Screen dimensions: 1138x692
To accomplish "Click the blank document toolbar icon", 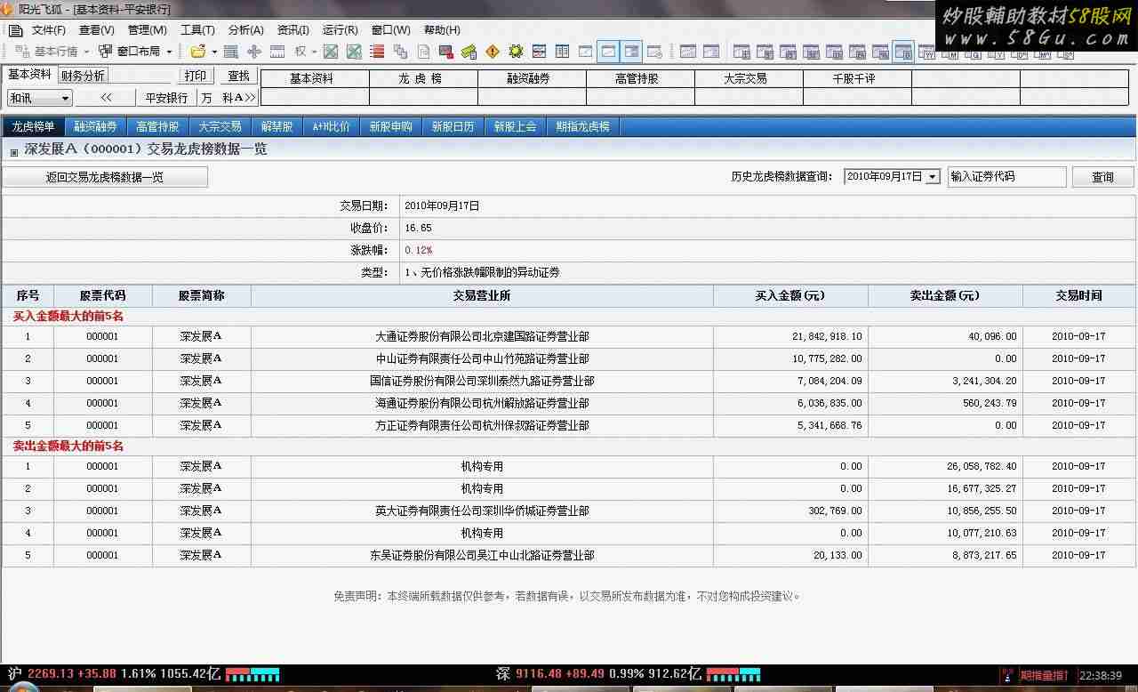I will click(423, 52).
